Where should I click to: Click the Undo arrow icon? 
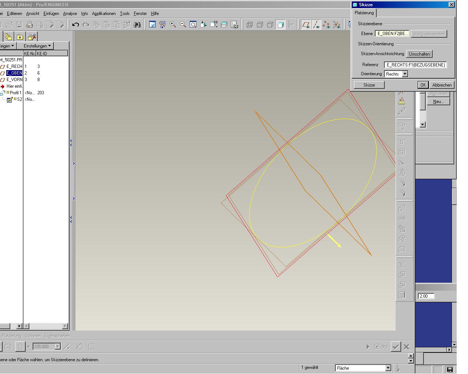click(76, 25)
